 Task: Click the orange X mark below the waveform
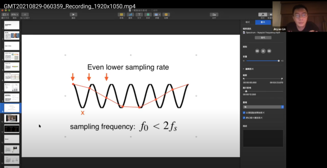point(83,113)
